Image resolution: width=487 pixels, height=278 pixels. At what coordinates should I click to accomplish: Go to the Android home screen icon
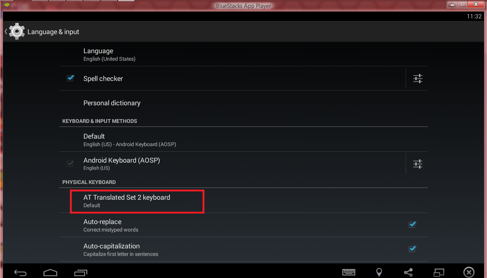[x=50, y=272]
